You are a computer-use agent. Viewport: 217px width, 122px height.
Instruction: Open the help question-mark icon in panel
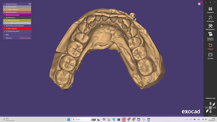pos(30,4)
